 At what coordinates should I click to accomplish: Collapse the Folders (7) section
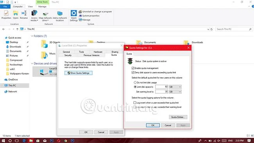click(32, 36)
